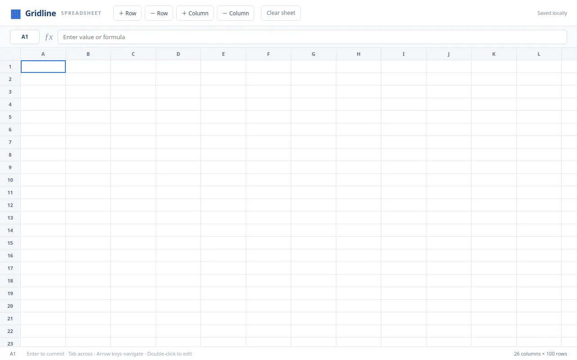Click the Gridline logo icon
The image size is (577, 360).
[x=16, y=14]
